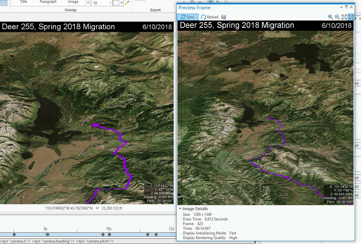Select the keyframe diamond at 10s
Image resolution: width=361 pixels, height=244 pixels.
pyautogui.click(x=109, y=235)
